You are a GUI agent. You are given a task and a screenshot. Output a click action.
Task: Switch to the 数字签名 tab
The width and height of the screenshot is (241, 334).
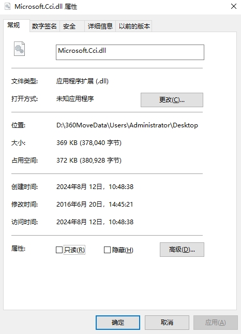click(x=44, y=26)
